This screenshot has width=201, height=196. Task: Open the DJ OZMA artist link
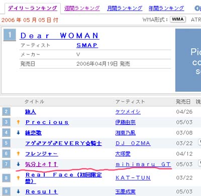click(133, 143)
